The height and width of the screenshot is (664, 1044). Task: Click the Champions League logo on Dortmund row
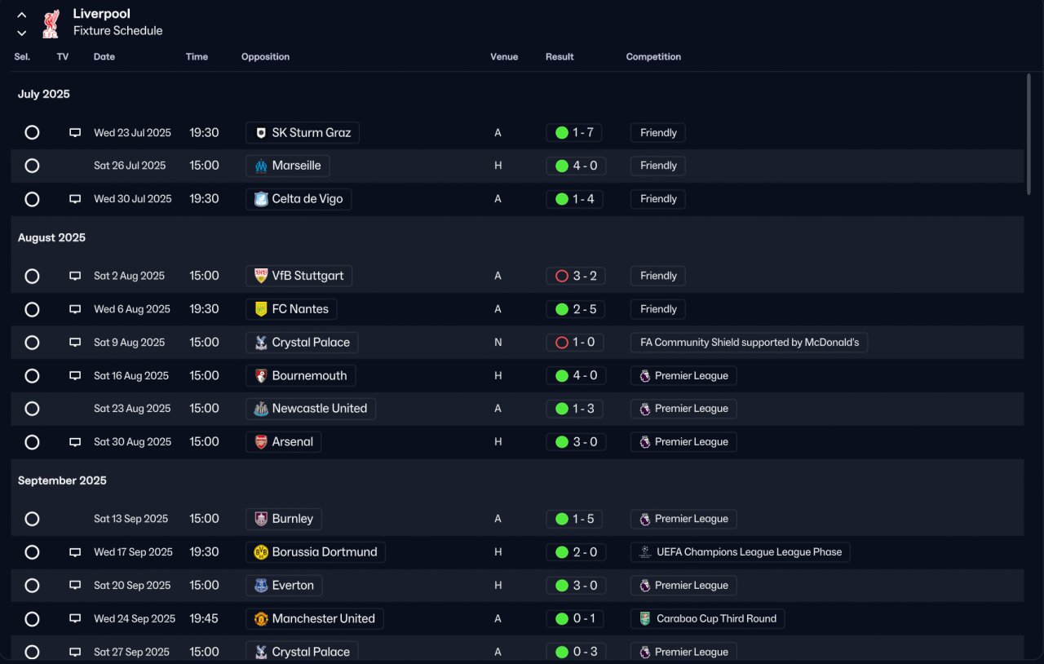[x=645, y=552]
